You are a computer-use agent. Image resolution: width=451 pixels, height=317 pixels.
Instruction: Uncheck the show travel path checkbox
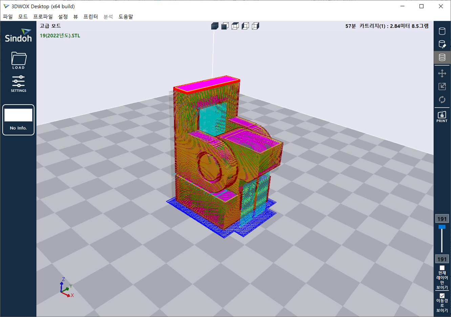point(442,296)
